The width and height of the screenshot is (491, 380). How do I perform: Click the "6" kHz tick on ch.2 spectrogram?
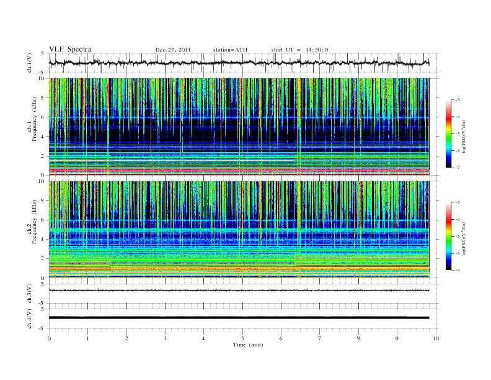click(43, 220)
